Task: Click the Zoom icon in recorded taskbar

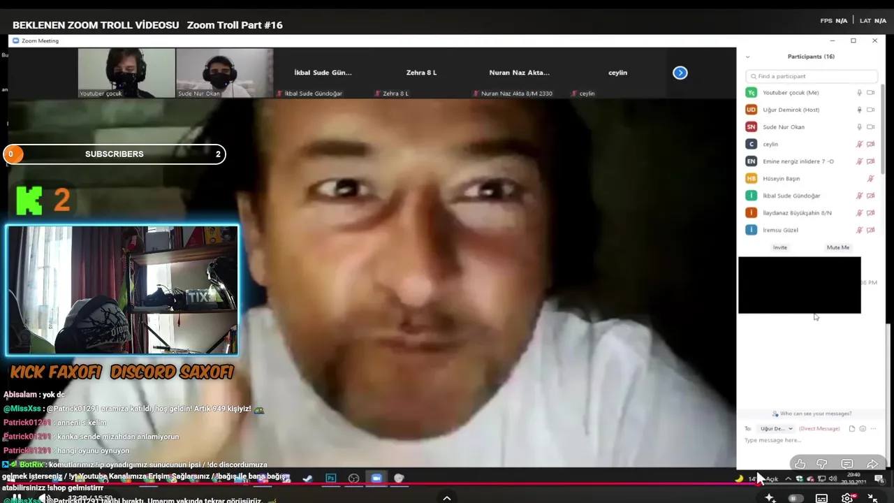Action: point(376,478)
